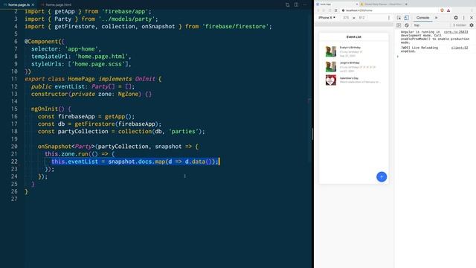This screenshot has width=476, height=268.
Task: Click Evelyn's Birthday thumbnail image
Action: pos(331,51)
